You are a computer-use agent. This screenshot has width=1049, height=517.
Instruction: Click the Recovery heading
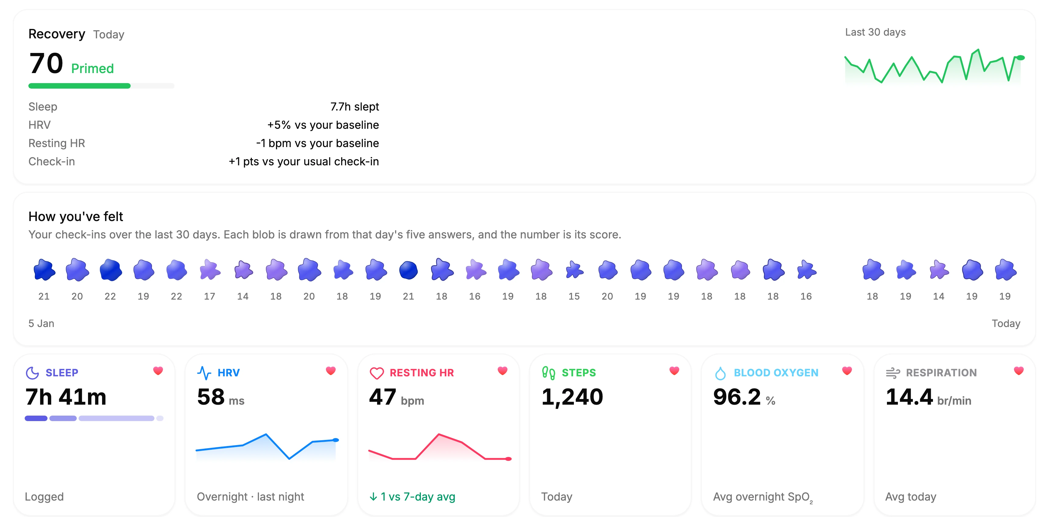57,34
